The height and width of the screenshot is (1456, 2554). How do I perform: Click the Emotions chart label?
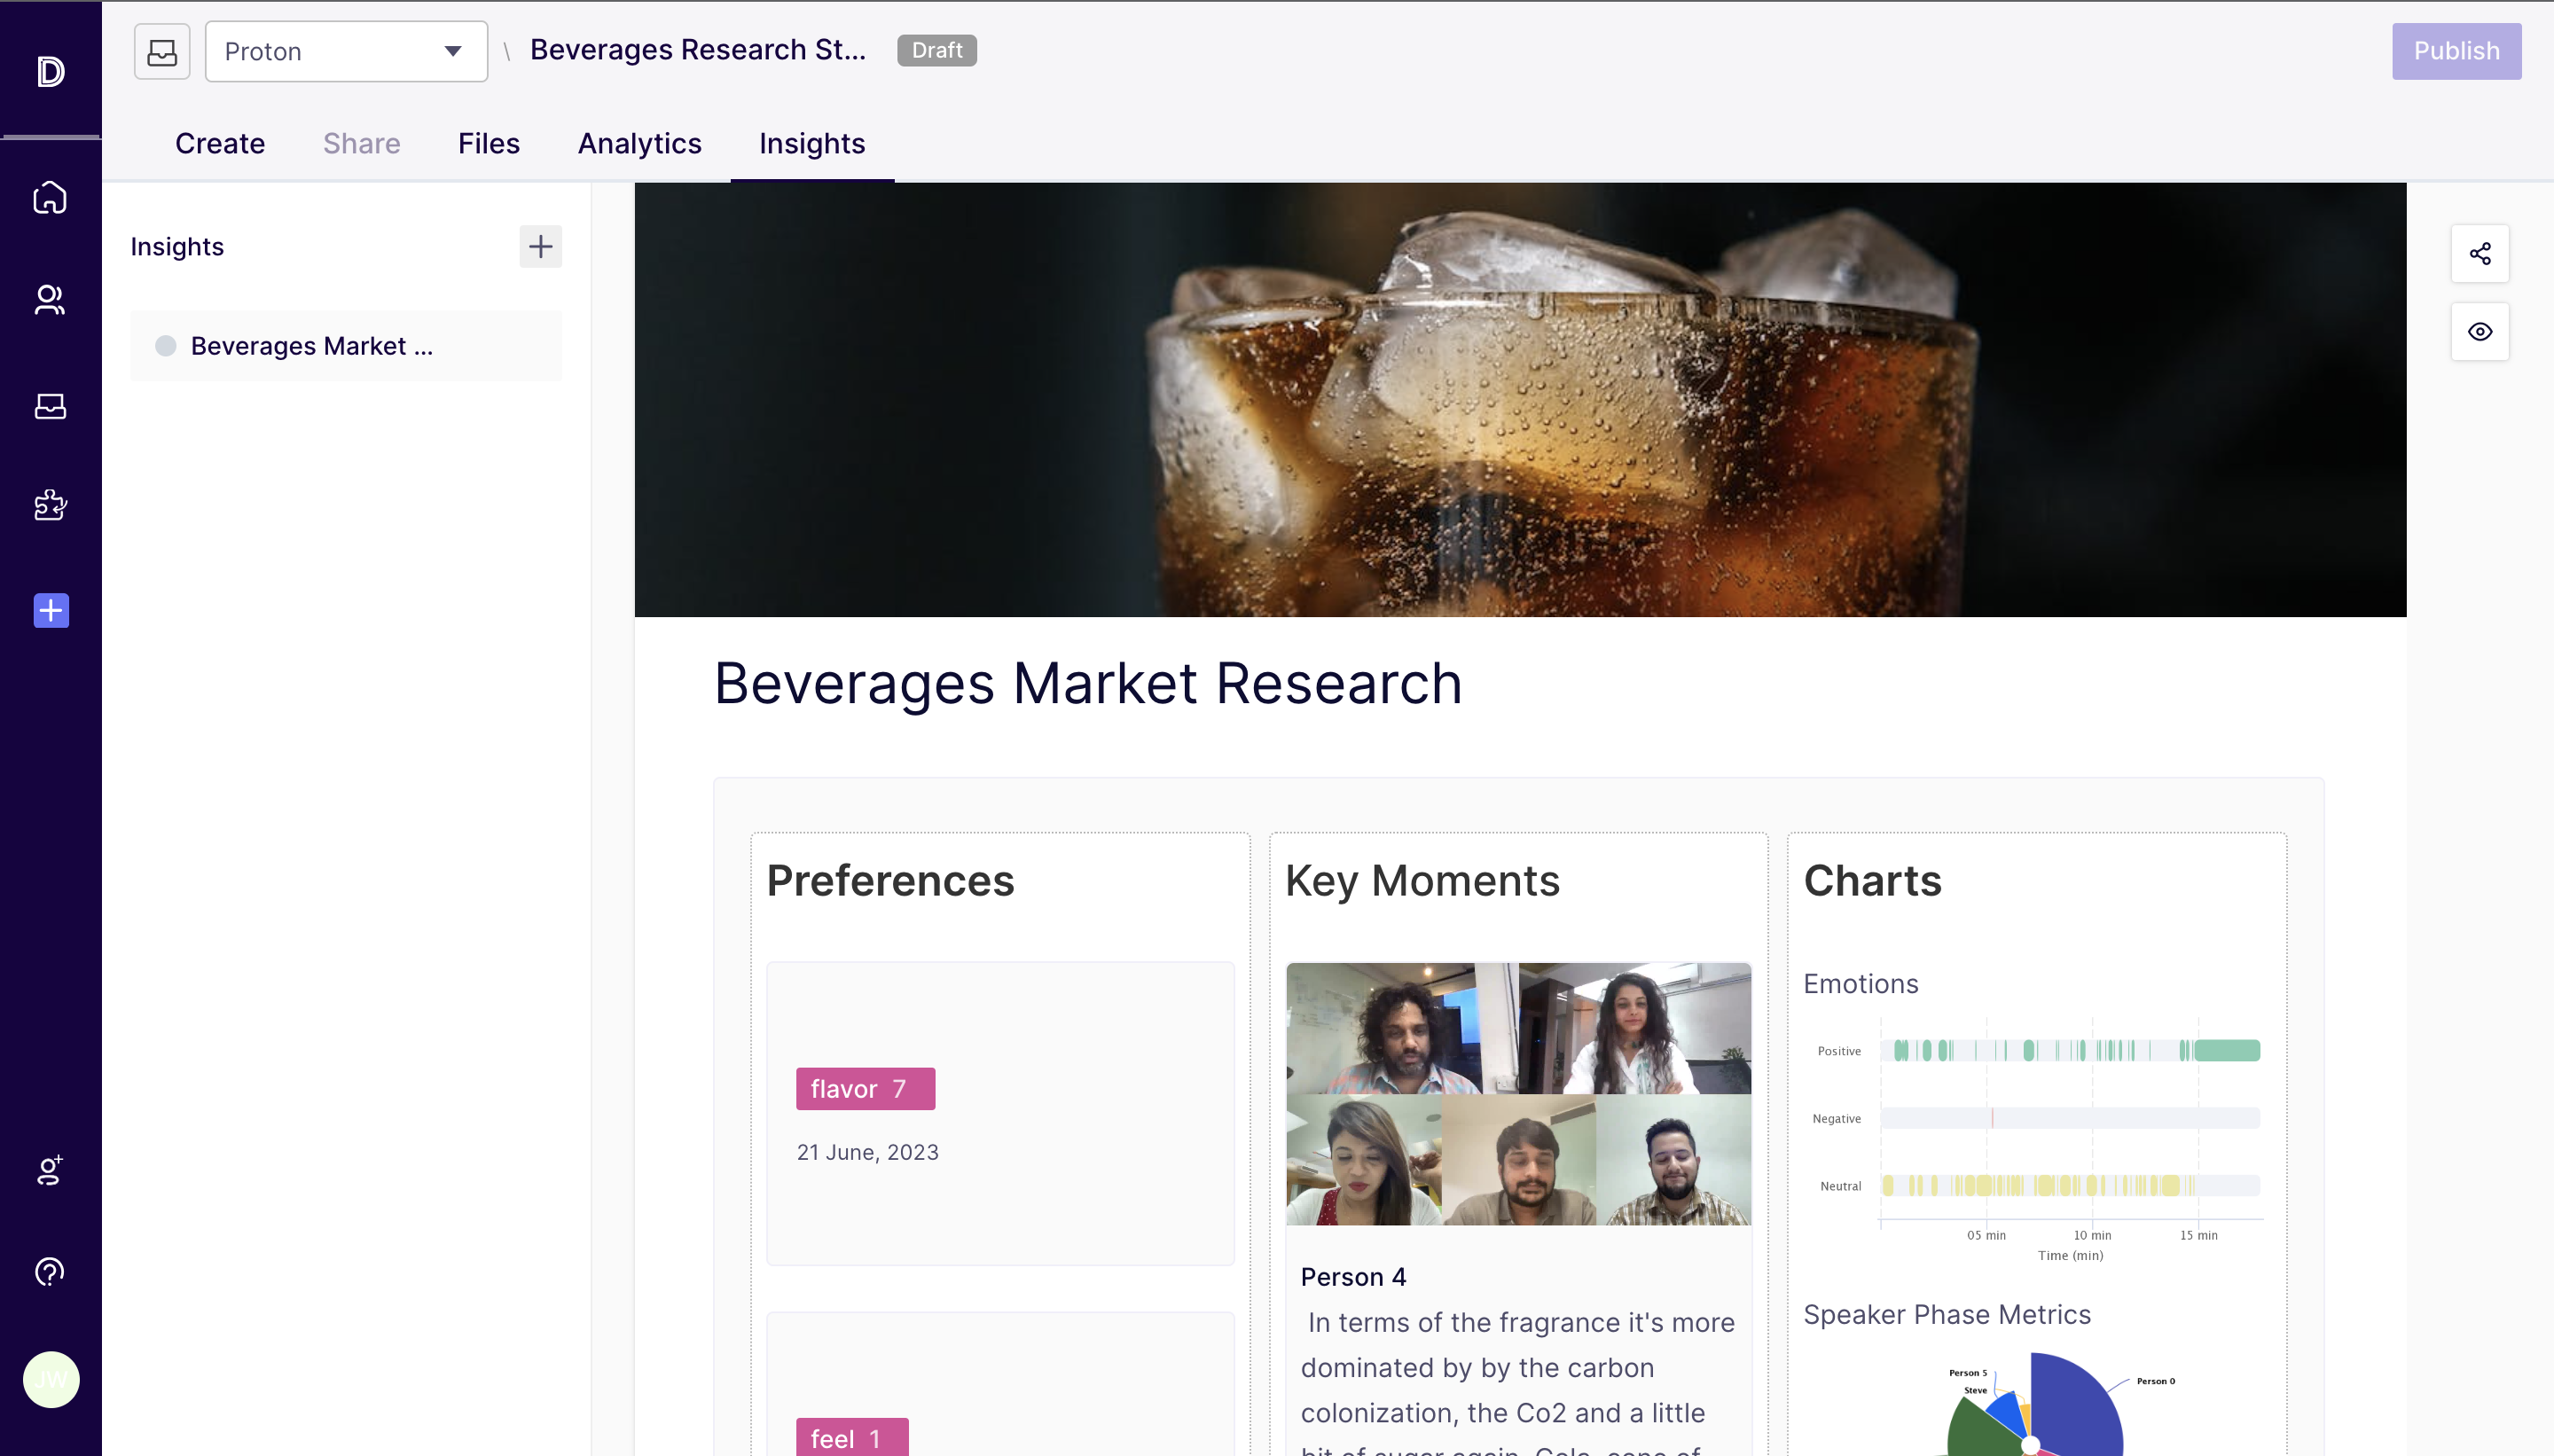1860,984
